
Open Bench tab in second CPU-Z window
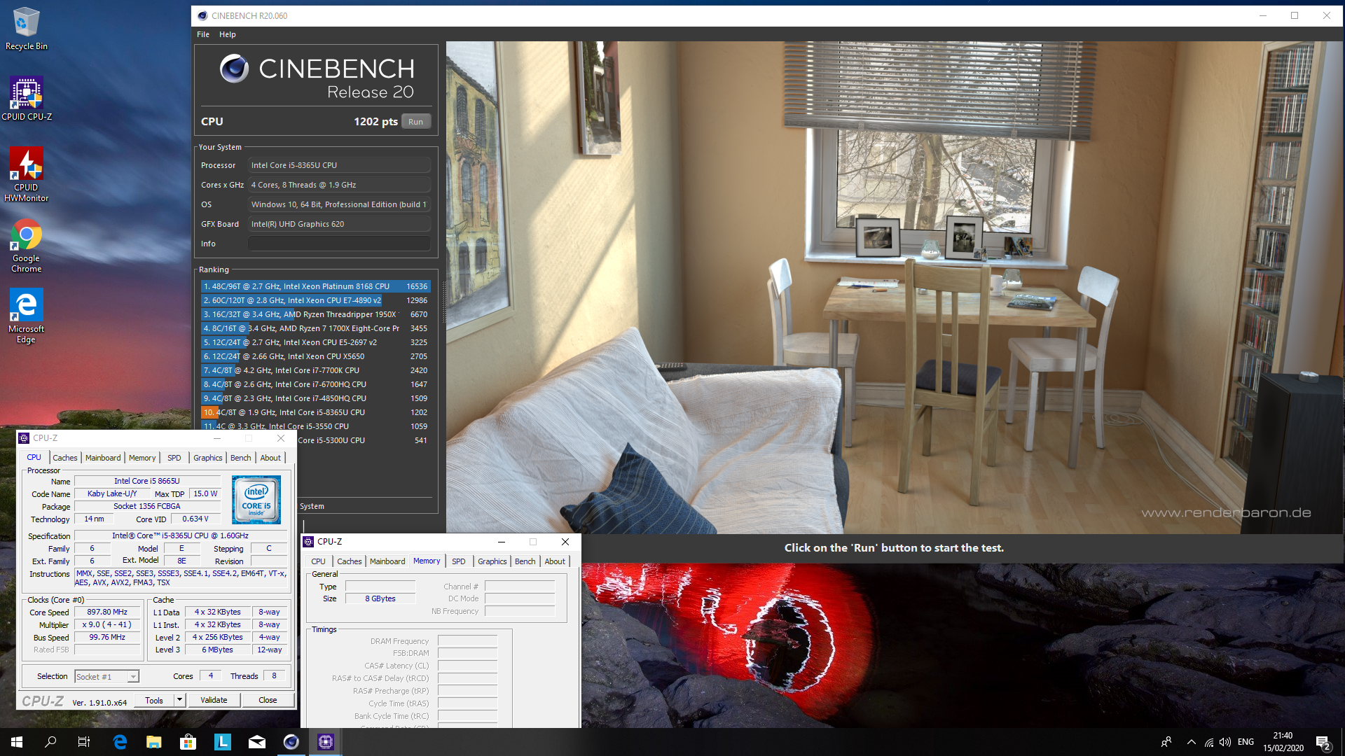(525, 561)
